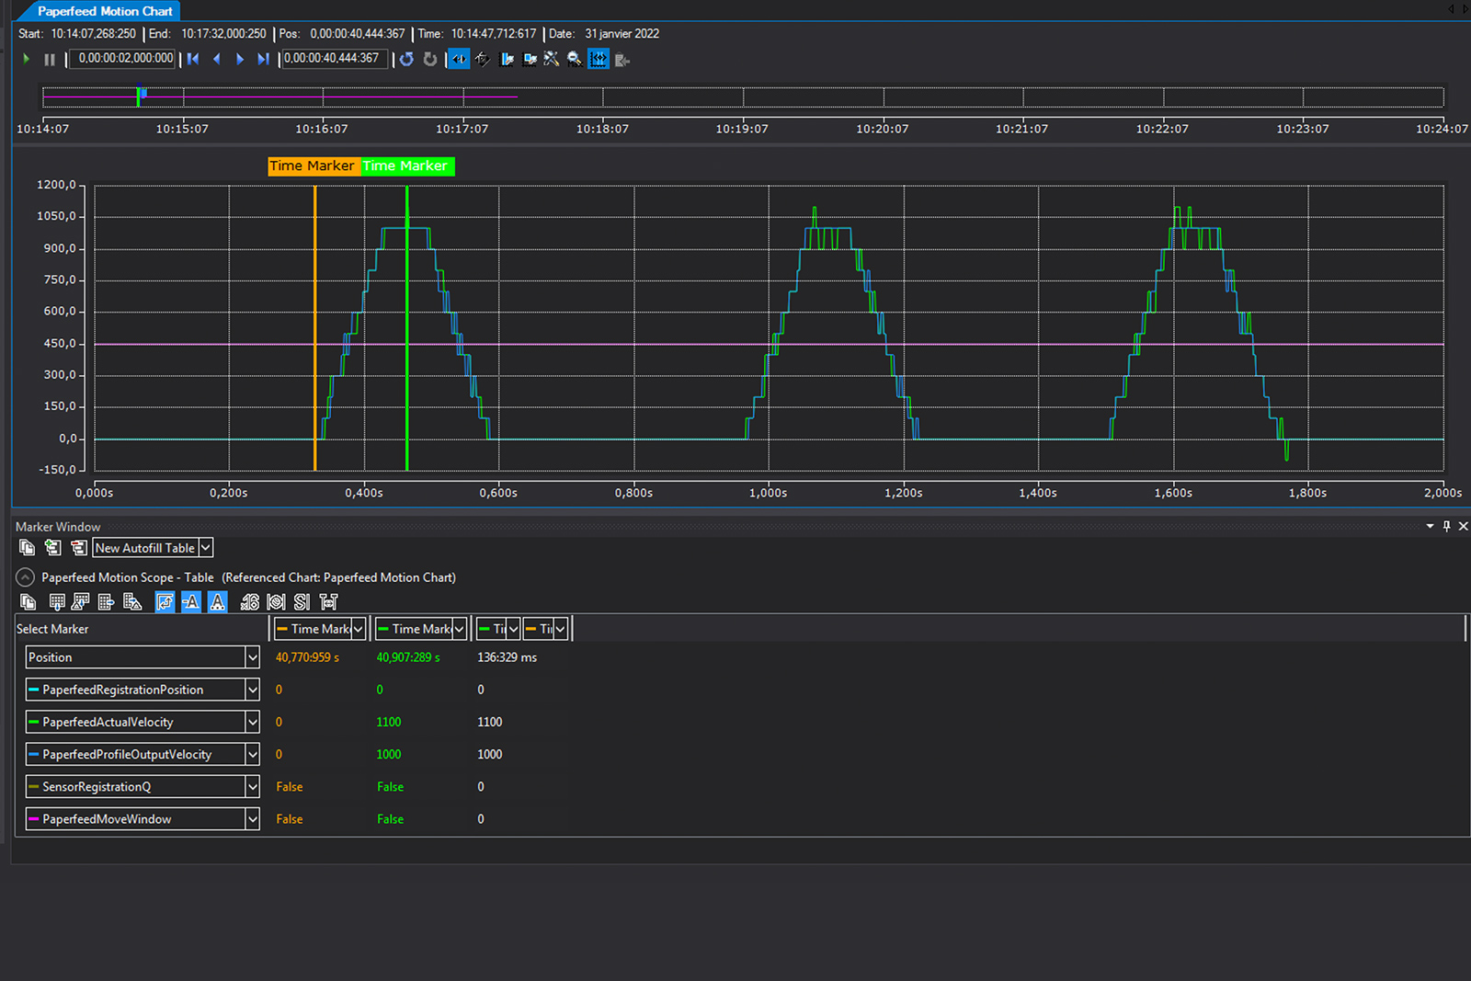Remove the marker table with the minus icon
This screenshot has width=1471, height=981.
tap(79, 548)
